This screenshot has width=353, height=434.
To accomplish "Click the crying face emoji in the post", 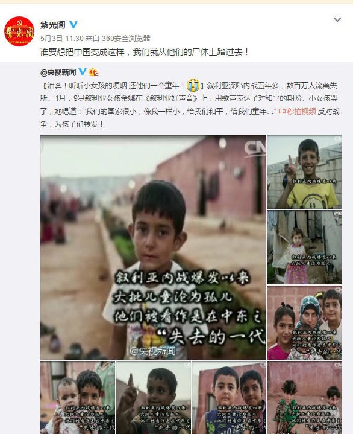I will 193,85.
